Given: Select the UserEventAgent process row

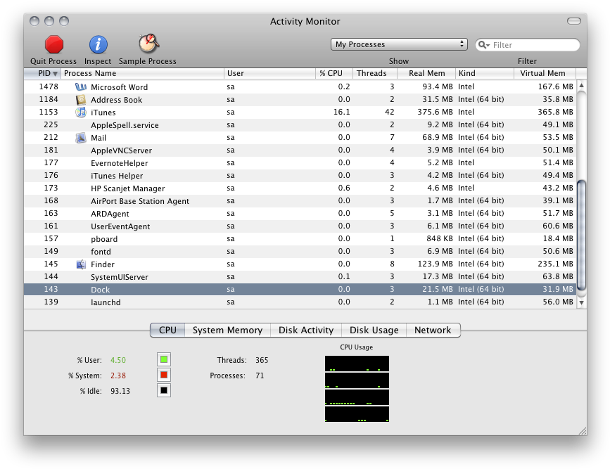Looking at the screenshot, I should click(300, 226).
